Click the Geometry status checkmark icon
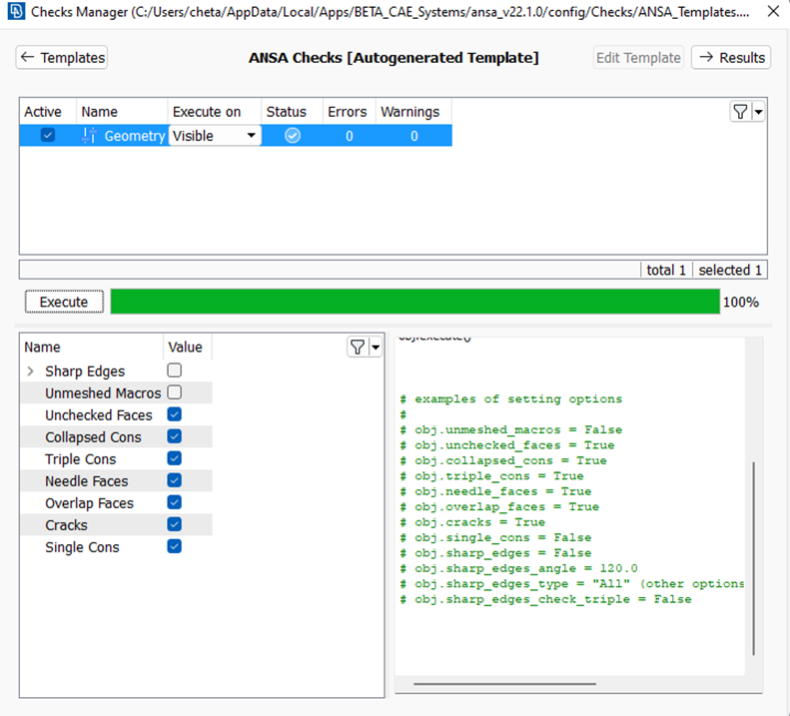 coord(293,136)
